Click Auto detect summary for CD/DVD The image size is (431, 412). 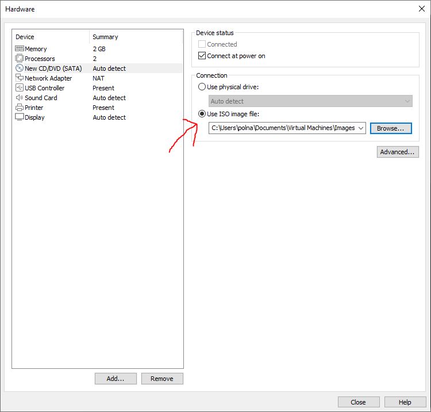(x=109, y=68)
